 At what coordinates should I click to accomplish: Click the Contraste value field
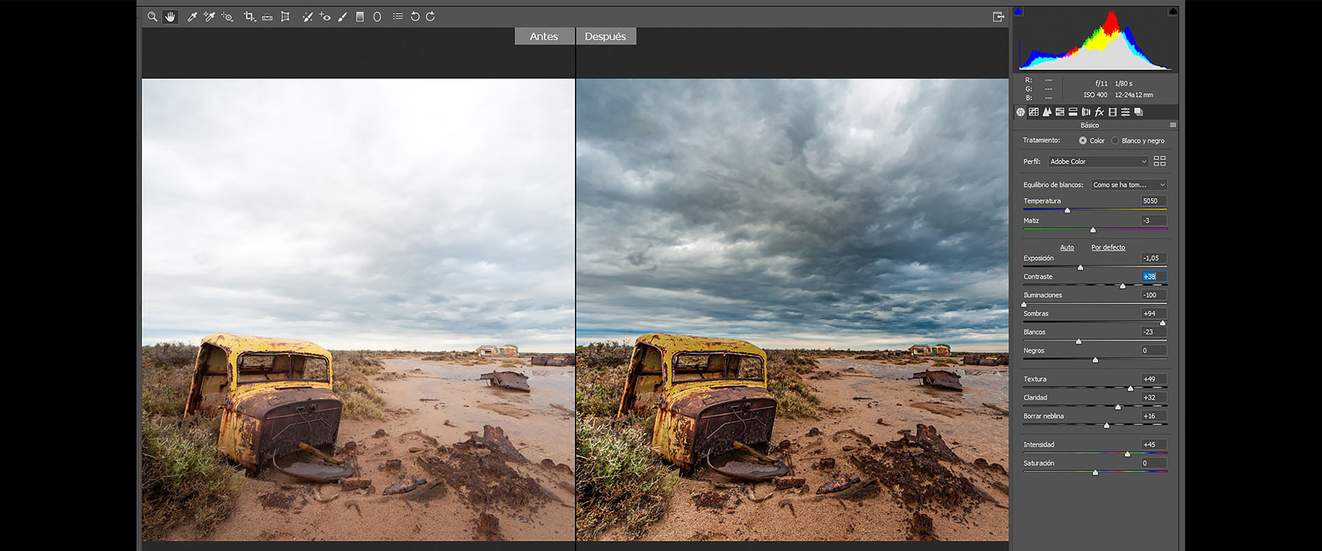pyautogui.click(x=1153, y=277)
